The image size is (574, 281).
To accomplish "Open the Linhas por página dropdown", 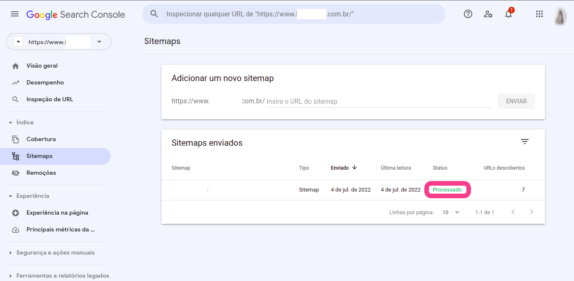I will pyautogui.click(x=451, y=213).
